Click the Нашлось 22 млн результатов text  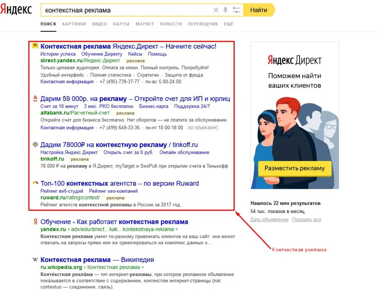pyautogui.click(x=286, y=203)
